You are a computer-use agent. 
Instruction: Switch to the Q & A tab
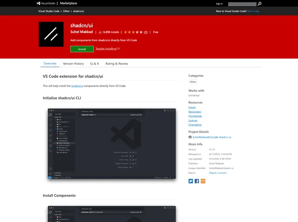(94, 64)
